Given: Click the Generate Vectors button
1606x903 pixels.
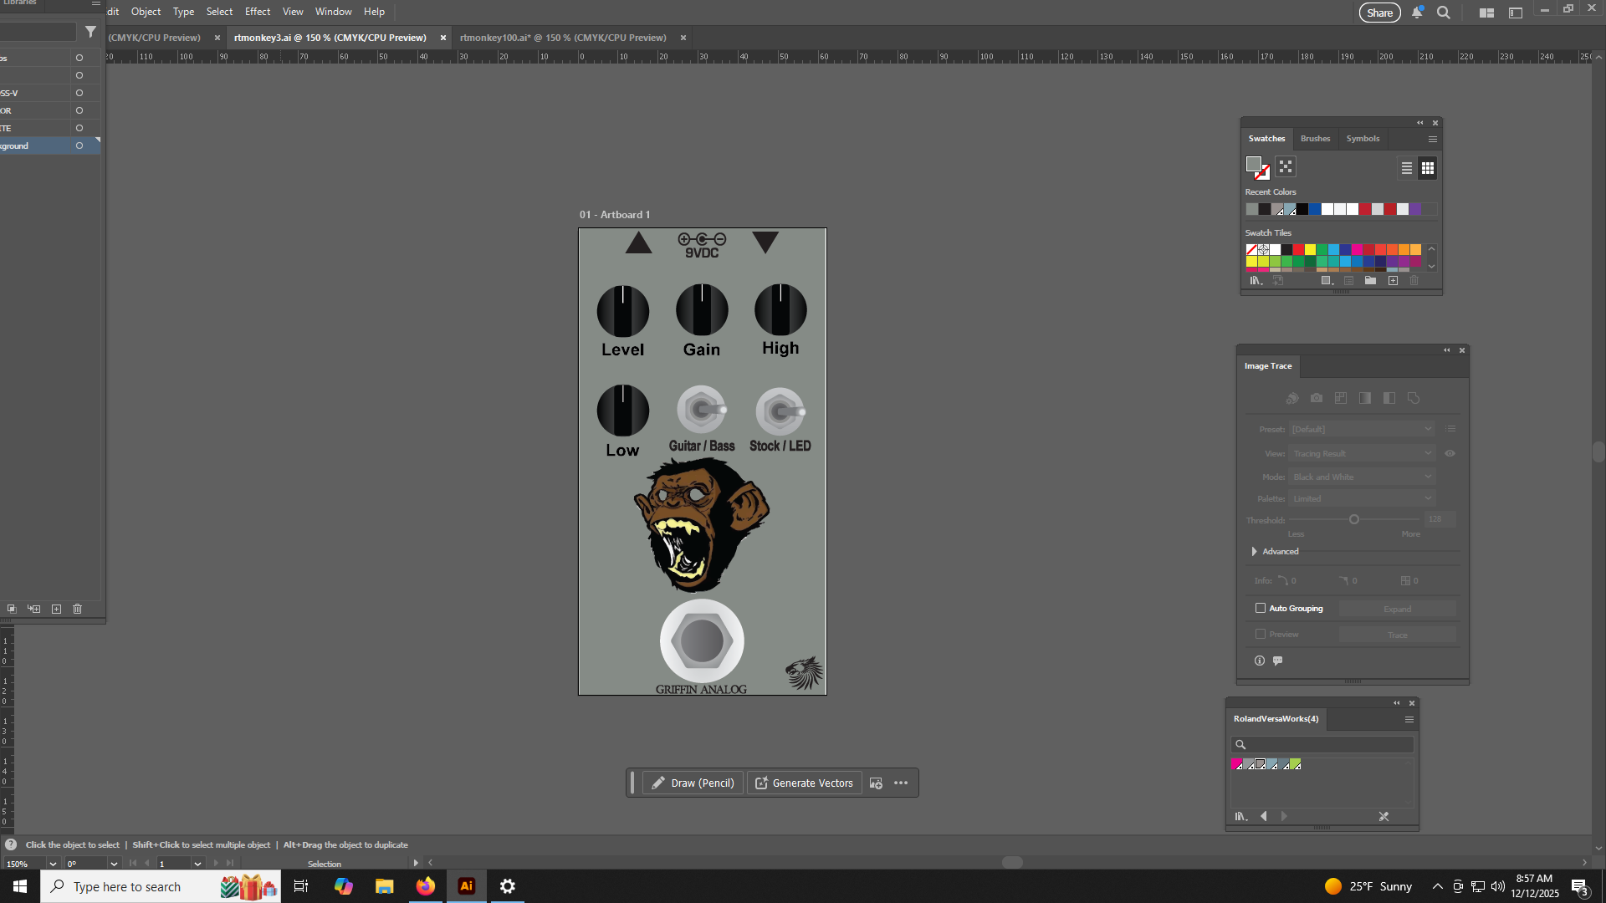Looking at the screenshot, I should [x=804, y=783].
